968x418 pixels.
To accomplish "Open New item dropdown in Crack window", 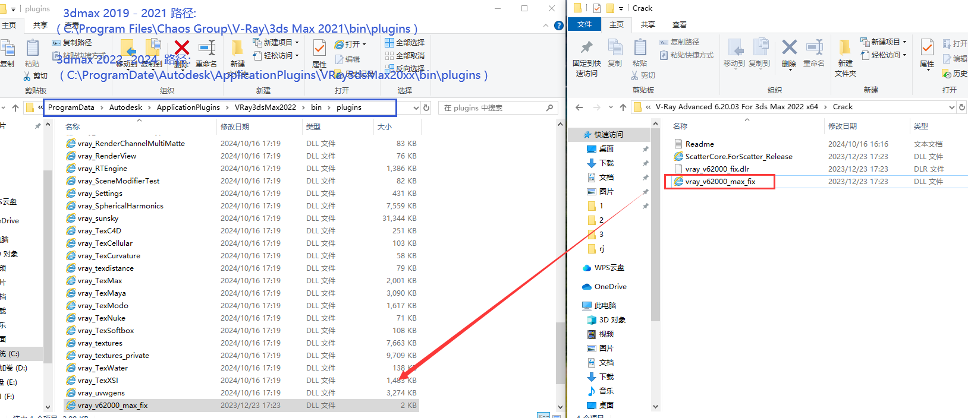I will point(883,42).
